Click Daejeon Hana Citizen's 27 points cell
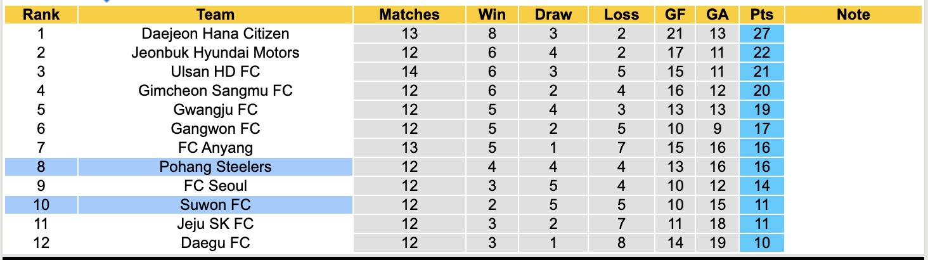The height and width of the screenshot is (260, 928). tap(761, 34)
